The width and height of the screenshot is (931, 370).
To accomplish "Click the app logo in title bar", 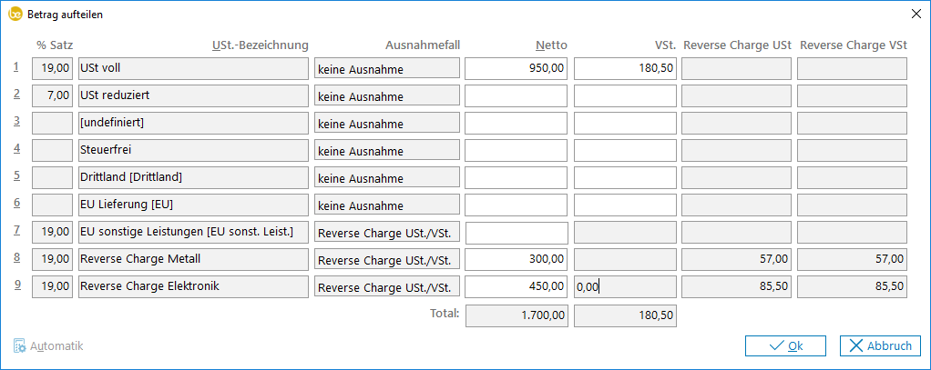I will click(x=14, y=14).
